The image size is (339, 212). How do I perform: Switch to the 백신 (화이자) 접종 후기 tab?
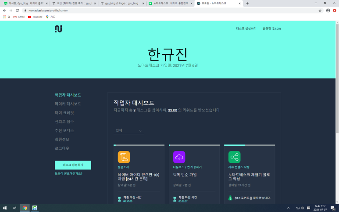(x=74, y=4)
